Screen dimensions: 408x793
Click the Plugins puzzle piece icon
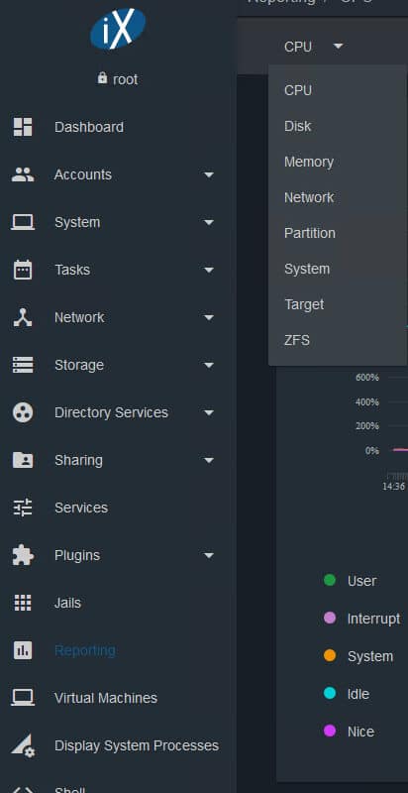point(23,555)
